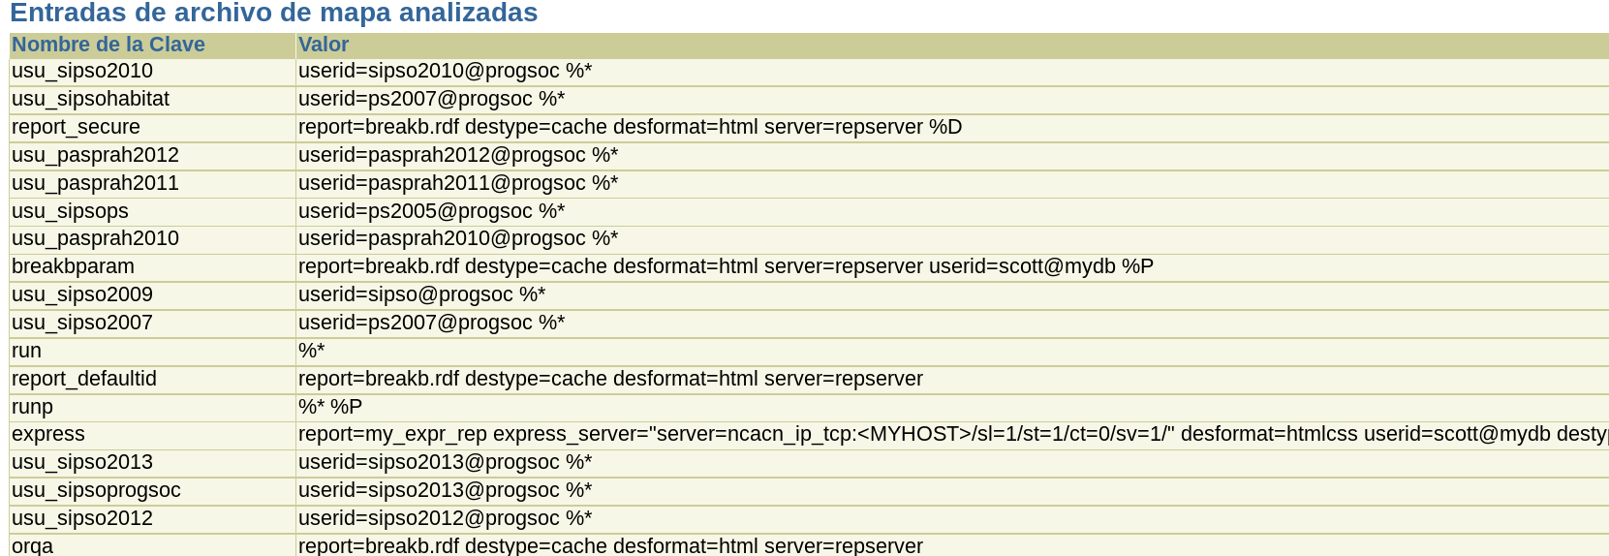The image size is (1609, 556).
Task: Click the report_secure key name
Action: [76, 128]
